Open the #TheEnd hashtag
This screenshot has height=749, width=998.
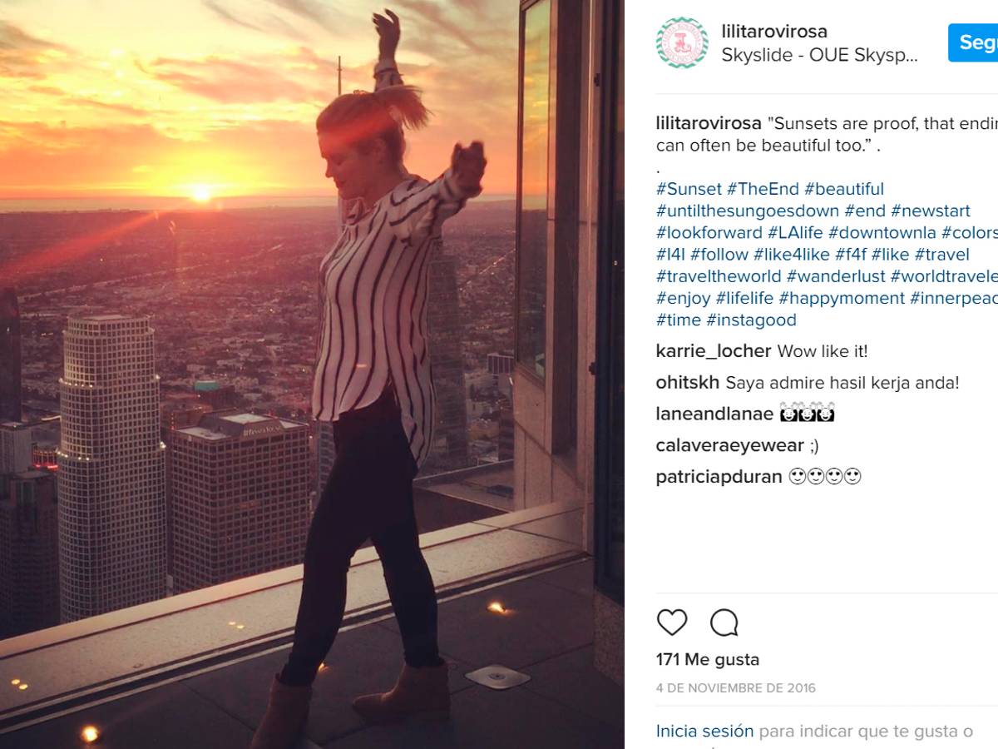point(763,189)
